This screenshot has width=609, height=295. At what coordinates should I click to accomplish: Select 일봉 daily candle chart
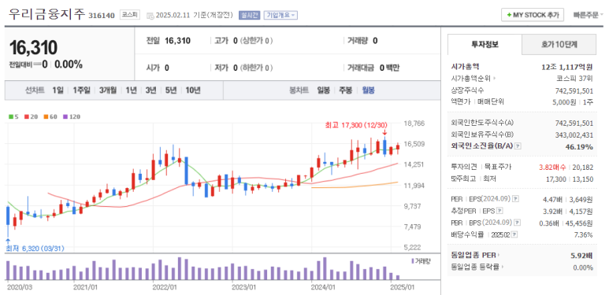click(323, 90)
